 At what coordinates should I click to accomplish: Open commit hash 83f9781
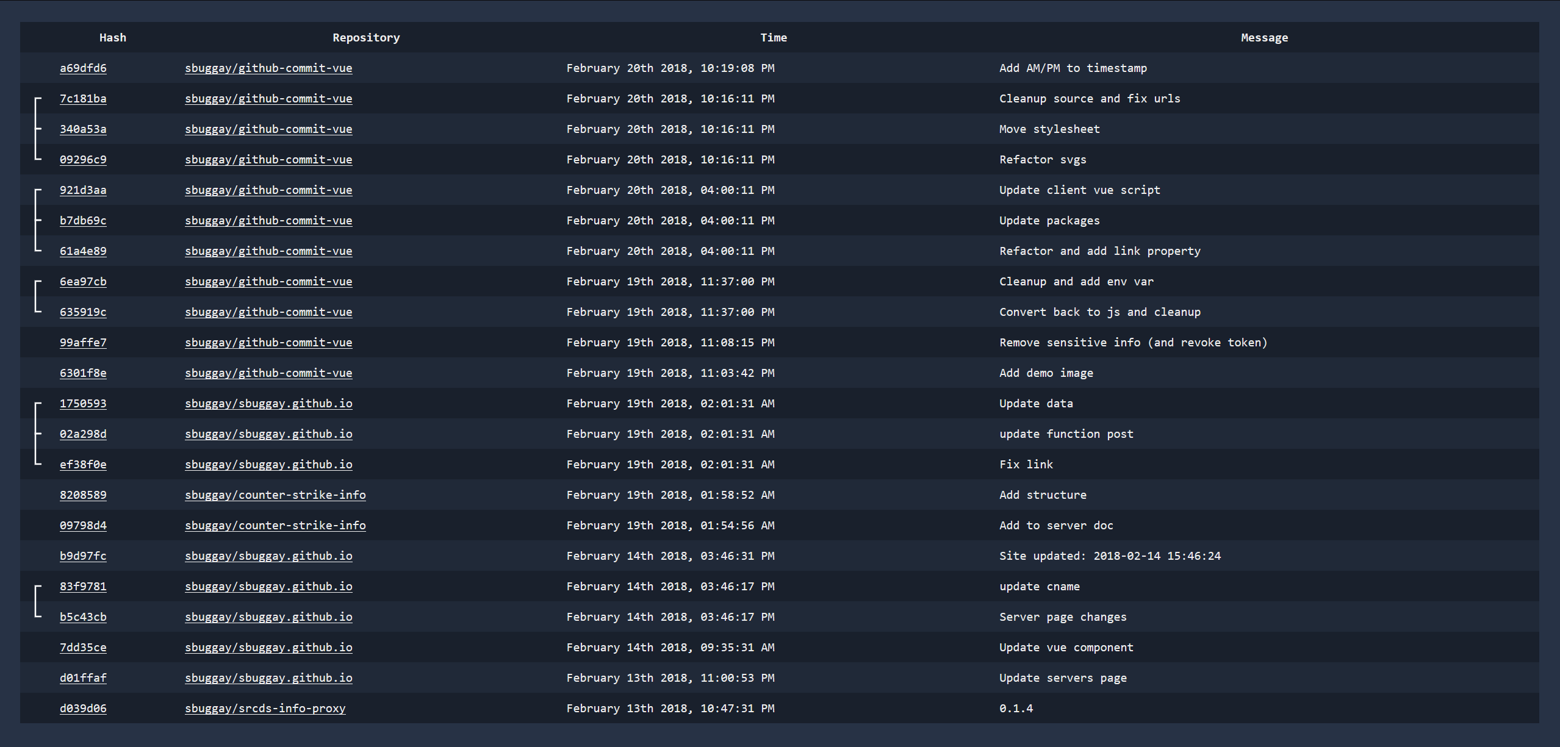[x=83, y=587]
